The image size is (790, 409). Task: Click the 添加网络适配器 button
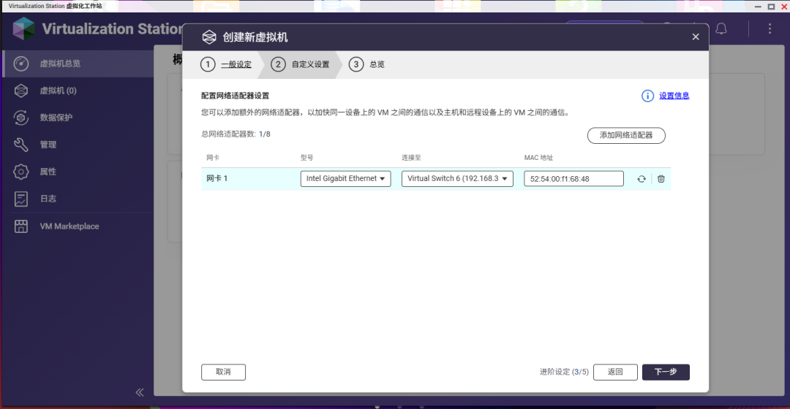pos(626,135)
